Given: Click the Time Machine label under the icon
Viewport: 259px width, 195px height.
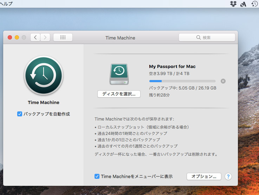Looking at the screenshot, I should 44,102.
